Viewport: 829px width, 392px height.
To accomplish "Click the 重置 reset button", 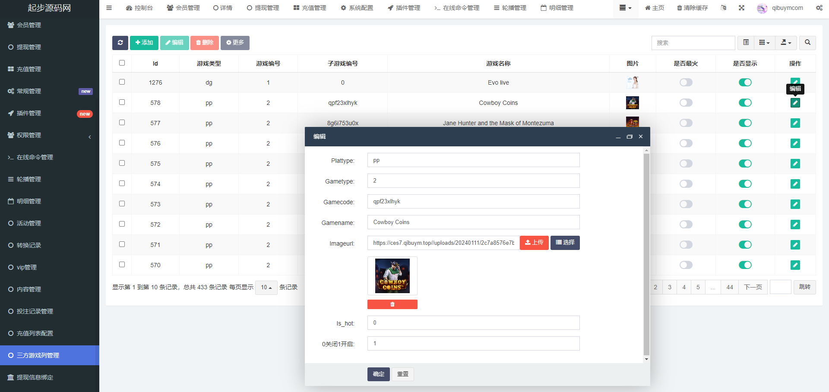I will pyautogui.click(x=403, y=374).
